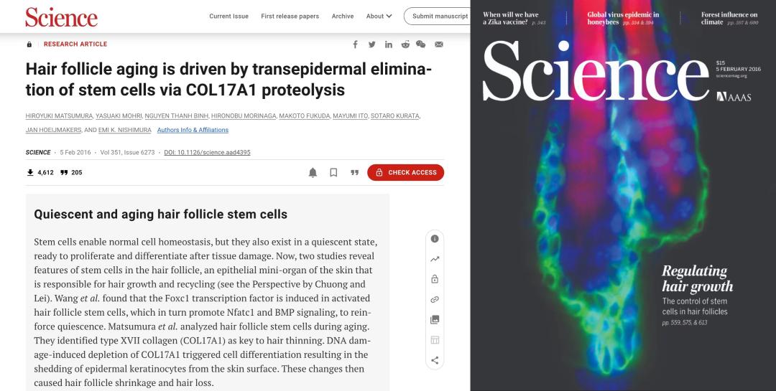Open the Current Issue menu item
This screenshot has width=776, height=391.
click(228, 17)
